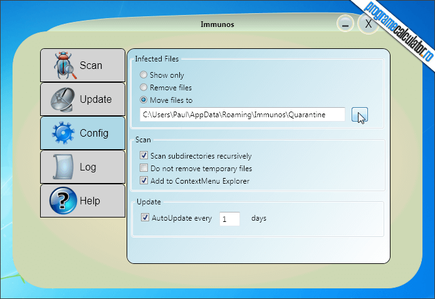This screenshot has height=299, width=435.
Task: Click the satellite dish Update icon
Action: pos(63,99)
